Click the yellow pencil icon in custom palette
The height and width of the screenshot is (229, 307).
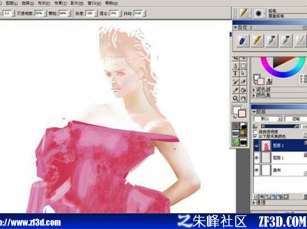coord(257,40)
